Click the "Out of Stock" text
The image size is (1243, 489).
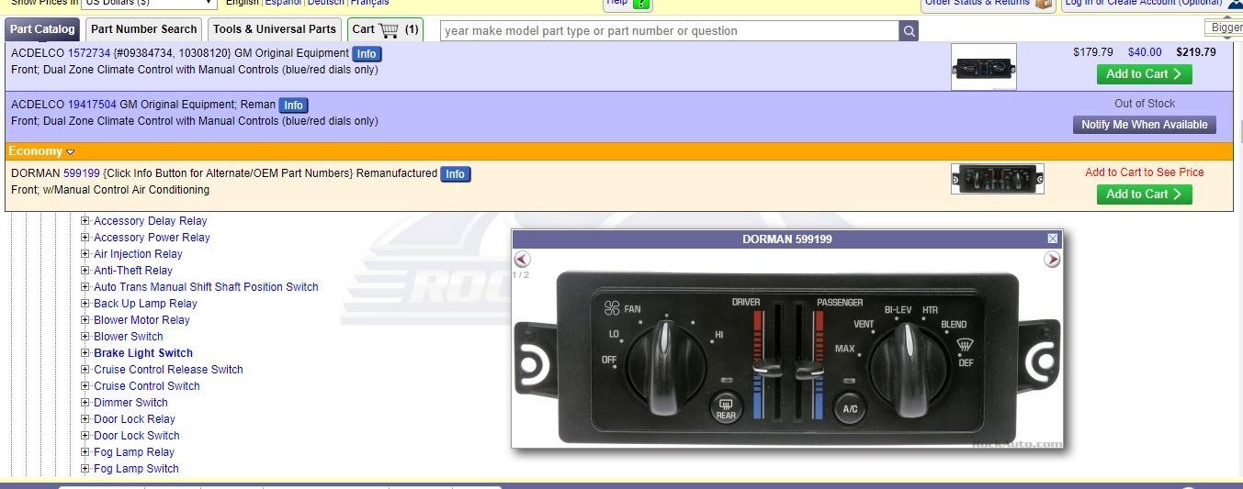coord(1145,104)
